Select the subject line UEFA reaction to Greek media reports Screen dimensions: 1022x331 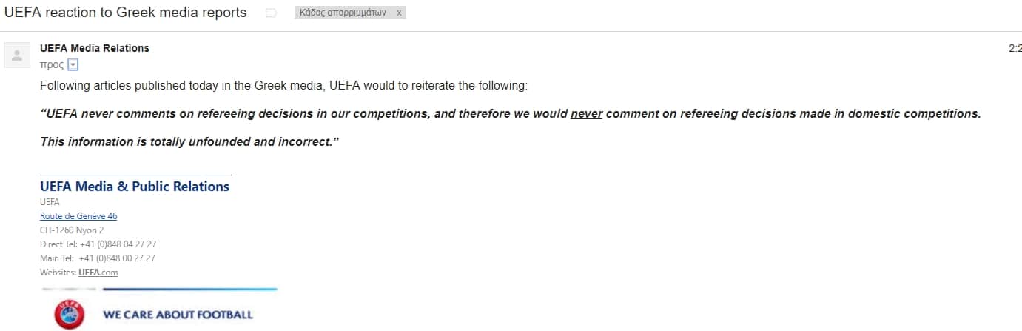coord(126,13)
